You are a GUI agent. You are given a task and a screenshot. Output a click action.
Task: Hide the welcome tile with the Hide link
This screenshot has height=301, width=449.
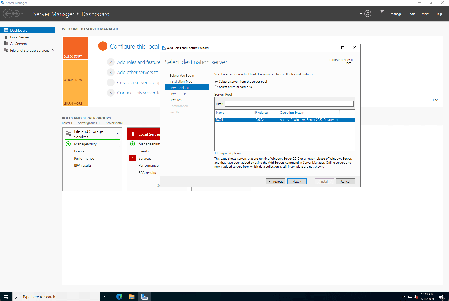coord(435,100)
